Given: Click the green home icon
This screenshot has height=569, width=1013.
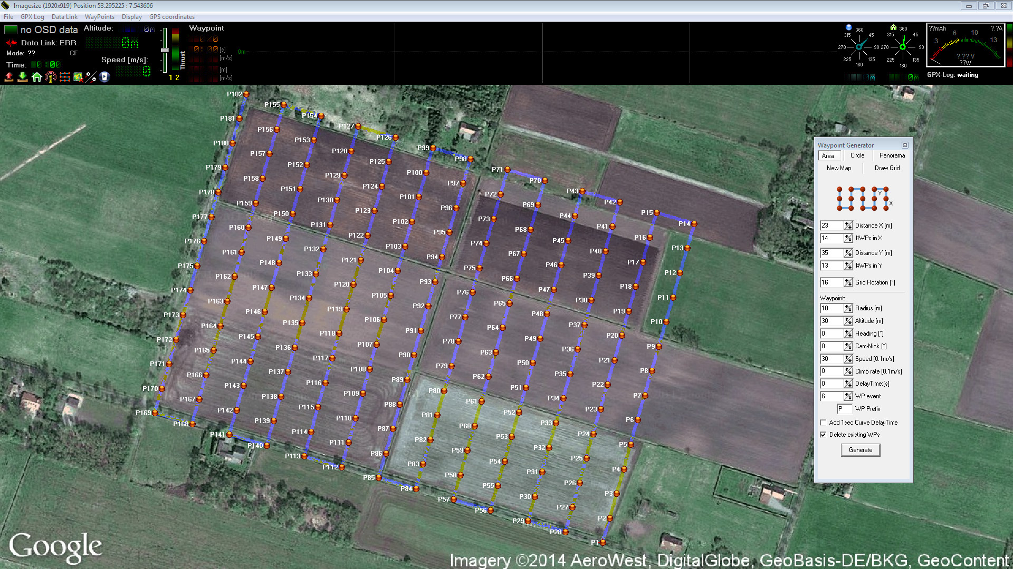Looking at the screenshot, I should coord(36,77).
